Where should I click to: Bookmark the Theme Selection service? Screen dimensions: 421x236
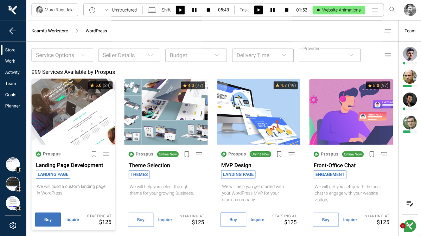click(187, 154)
